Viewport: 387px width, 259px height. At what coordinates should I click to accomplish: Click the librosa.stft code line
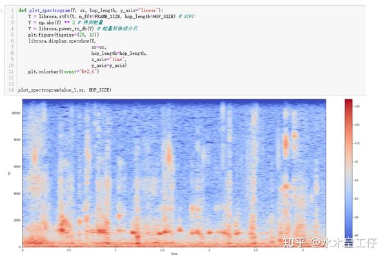click(x=111, y=17)
